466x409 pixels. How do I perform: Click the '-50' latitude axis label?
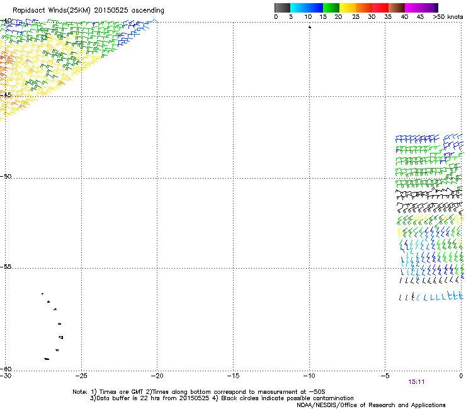6,176
